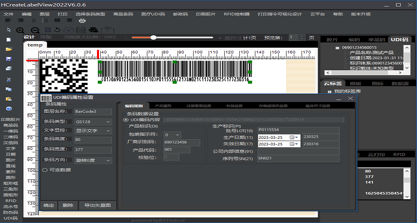This screenshot has width=417, height=223.
Task: Select the UDI编码内容 radio button
Action: 126,120
